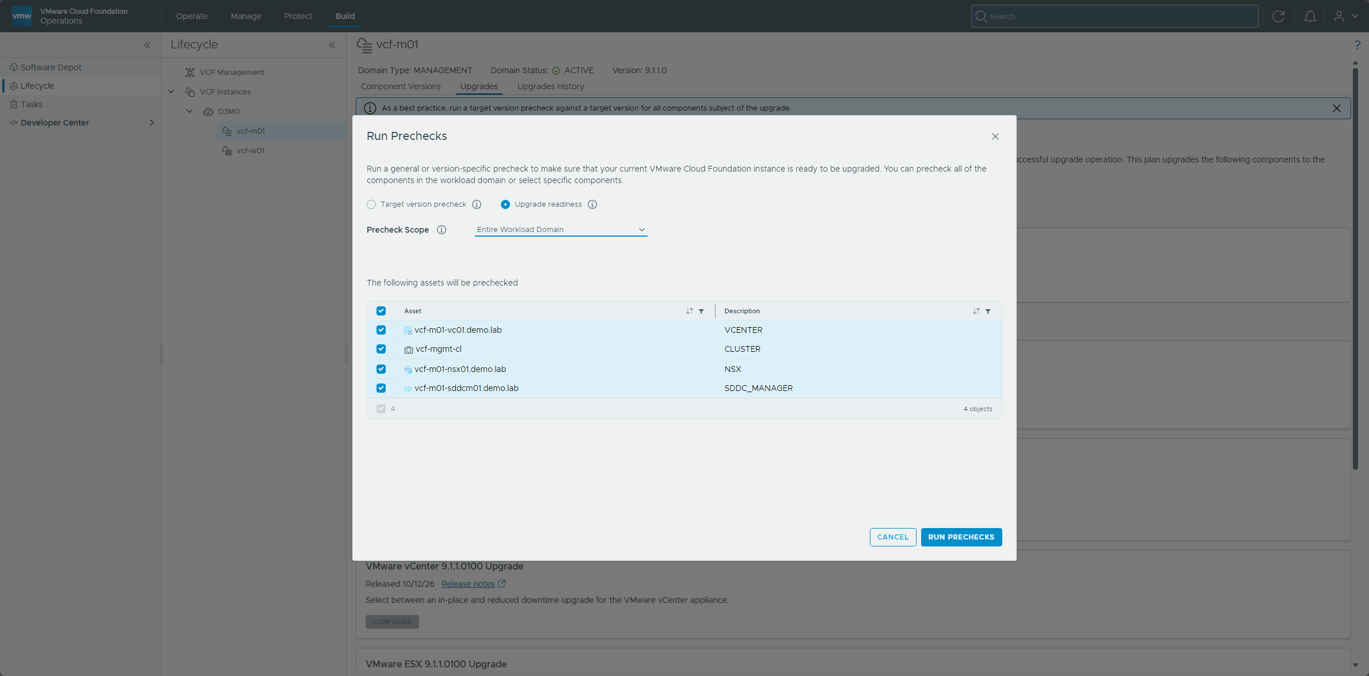Show info for Precheck Scope

(x=442, y=230)
